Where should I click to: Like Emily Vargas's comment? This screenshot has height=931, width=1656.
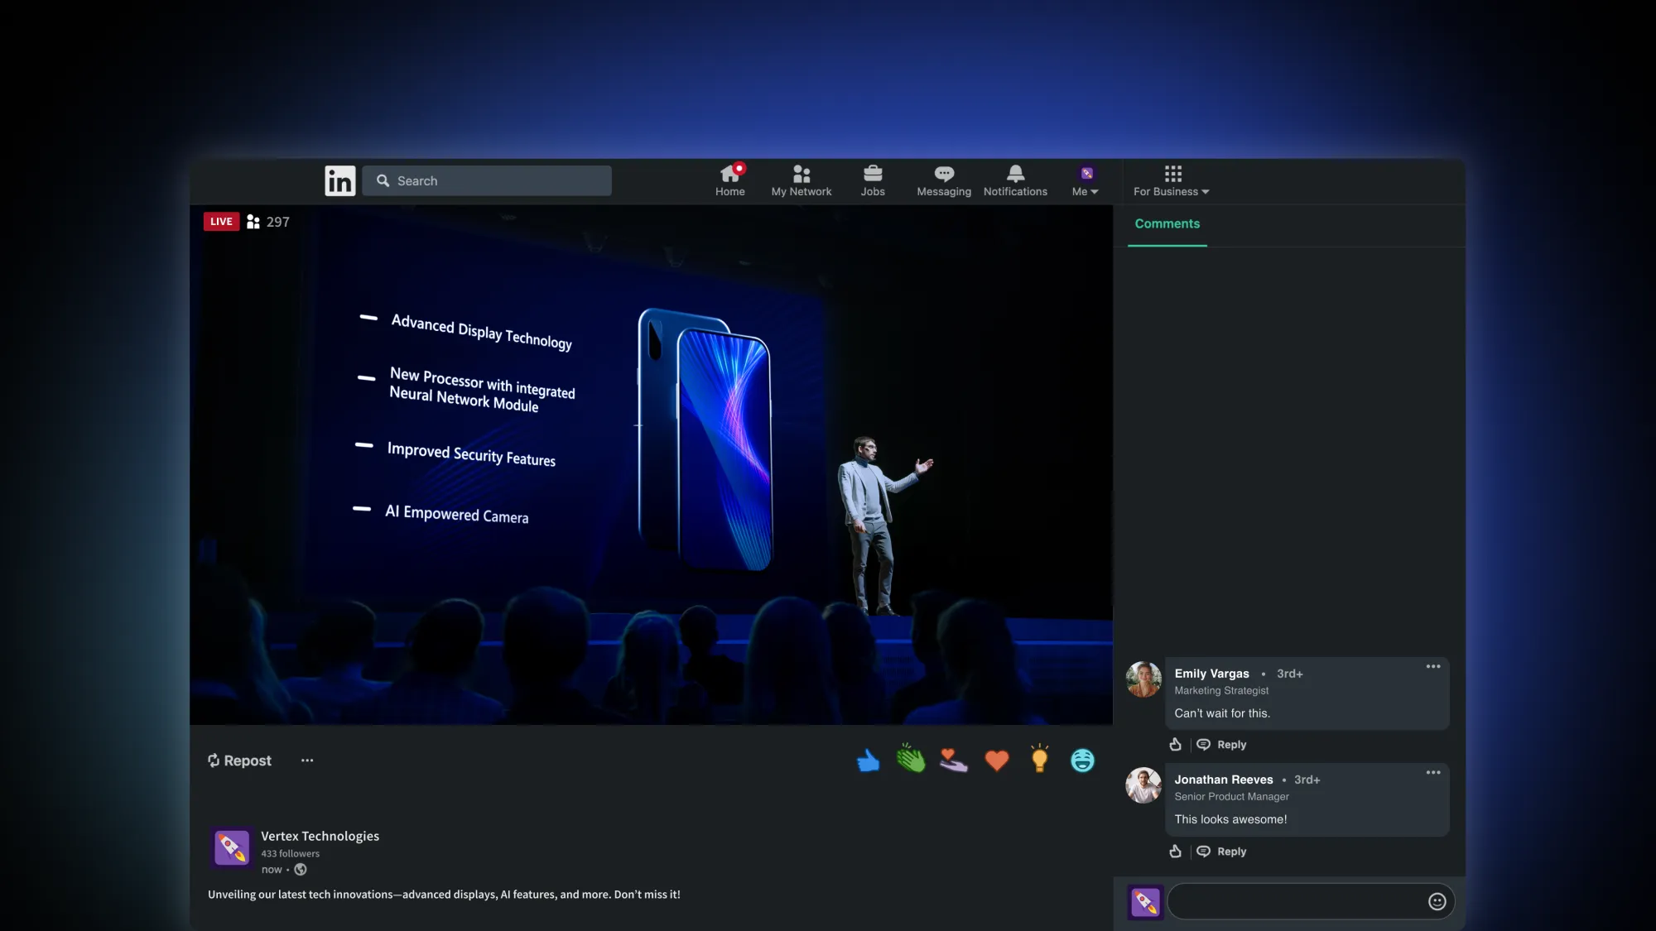pyautogui.click(x=1175, y=744)
